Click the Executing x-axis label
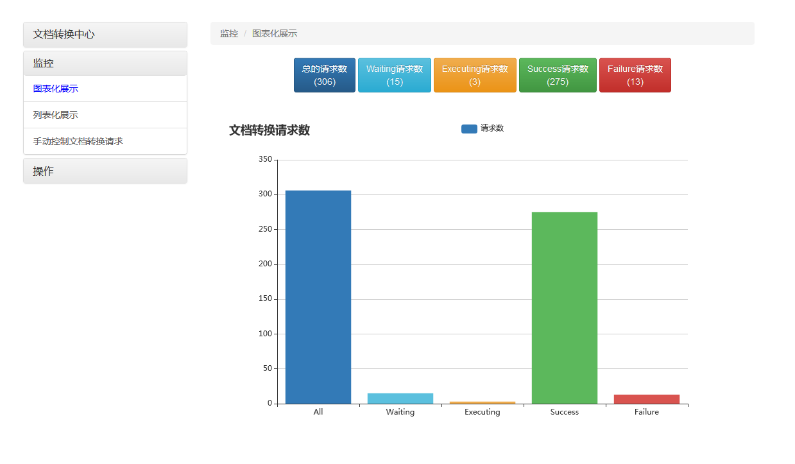The height and width of the screenshot is (464, 795). 483,412
